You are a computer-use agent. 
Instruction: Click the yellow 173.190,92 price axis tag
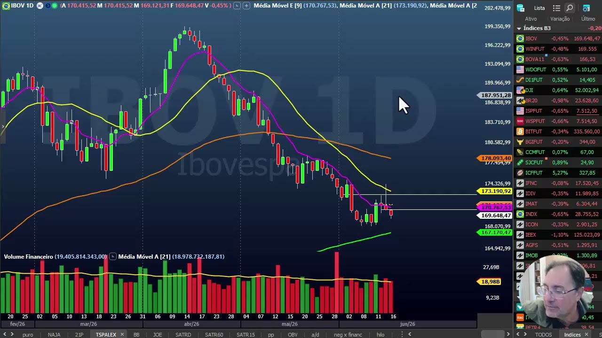[495, 191]
